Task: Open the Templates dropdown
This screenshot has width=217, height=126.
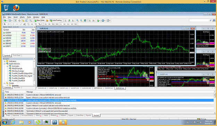Action: coord(108,21)
